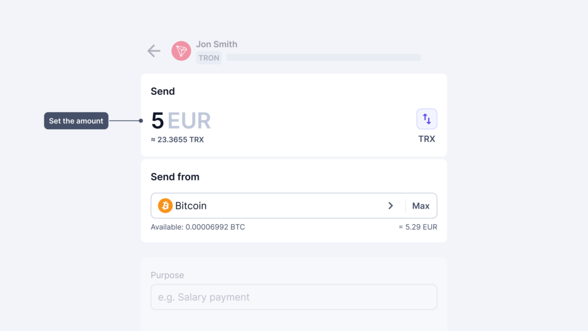Viewport: 588px width, 331px height.
Task: Click the pink TRON avatar icon
Action: (181, 51)
